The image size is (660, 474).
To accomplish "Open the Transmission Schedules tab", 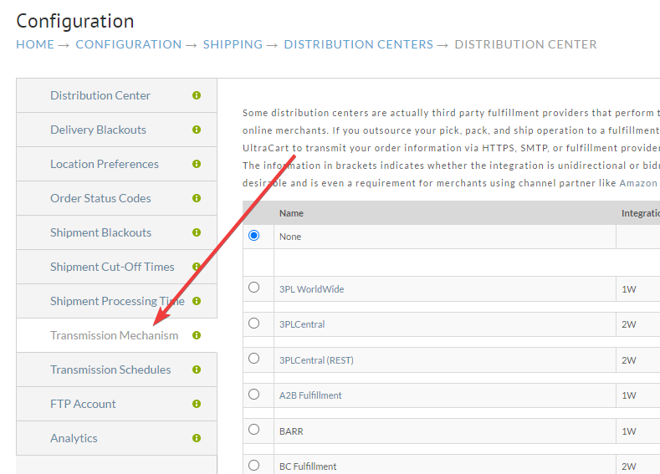I will click(x=116, y=370).
